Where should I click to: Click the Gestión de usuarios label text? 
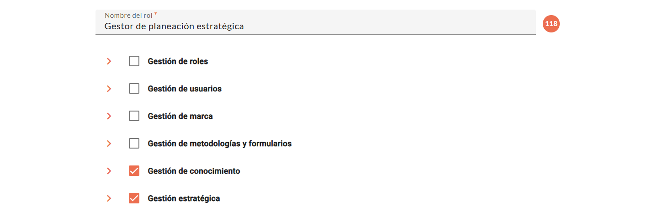(x=185, y=89)
